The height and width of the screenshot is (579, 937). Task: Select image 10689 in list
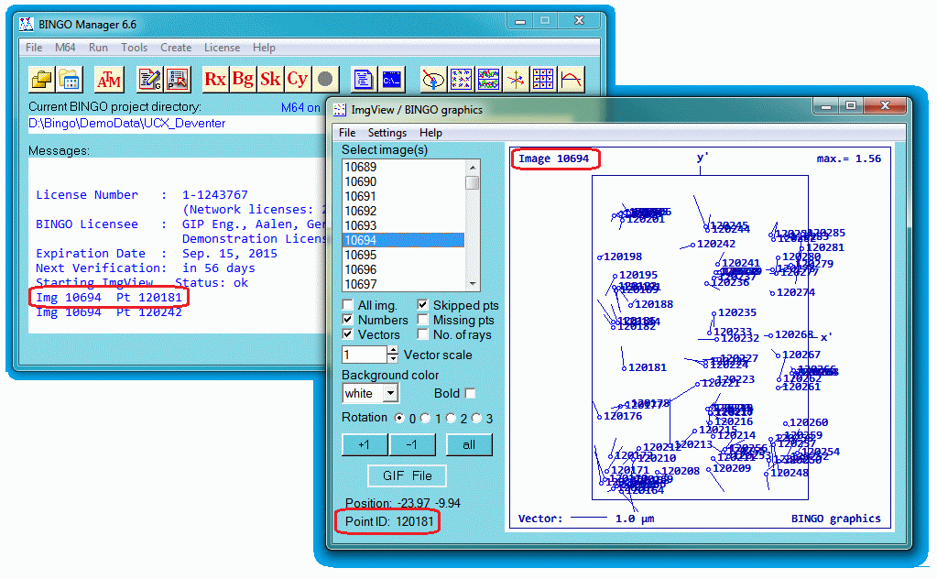(403, 168)
